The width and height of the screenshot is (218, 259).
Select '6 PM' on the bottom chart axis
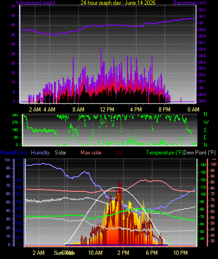click(152, 253)
